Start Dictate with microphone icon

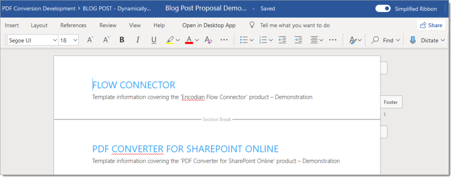pos(413,40)
